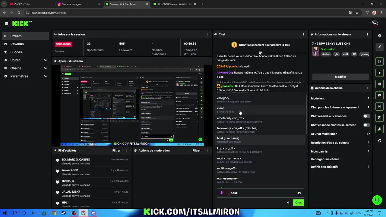Open chat settings gear next to Chat button
The image size is (386, 217).
[288, 203]
